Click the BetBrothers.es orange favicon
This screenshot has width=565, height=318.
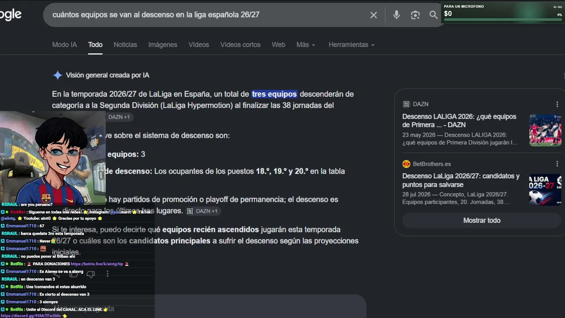(406, 164)
